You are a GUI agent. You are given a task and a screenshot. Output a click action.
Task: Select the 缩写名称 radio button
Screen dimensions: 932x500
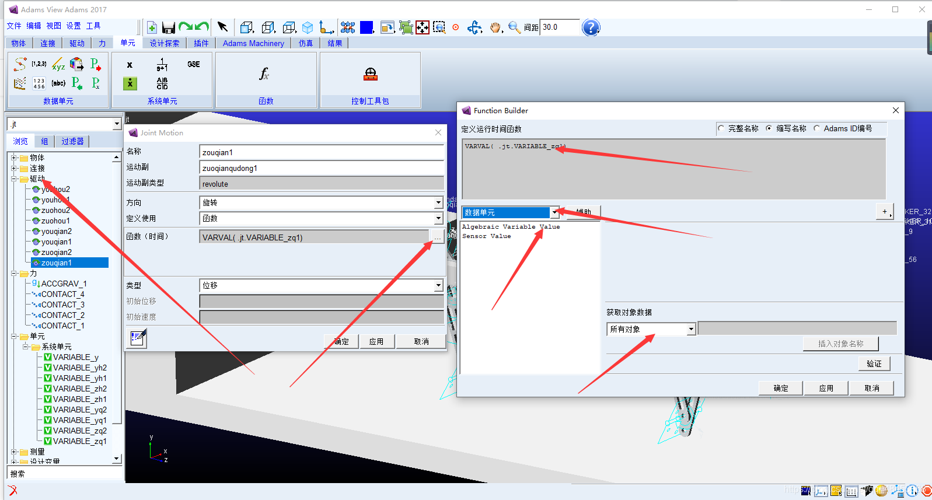click(x=769, y=128)
